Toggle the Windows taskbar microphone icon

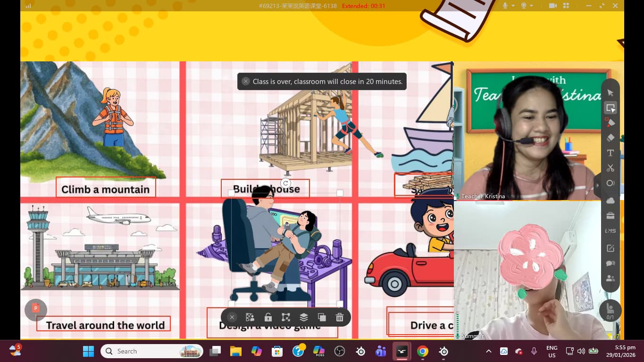(x=534, y=351)
